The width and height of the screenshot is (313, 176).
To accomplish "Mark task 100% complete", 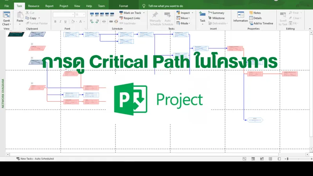I will [112, 14].
